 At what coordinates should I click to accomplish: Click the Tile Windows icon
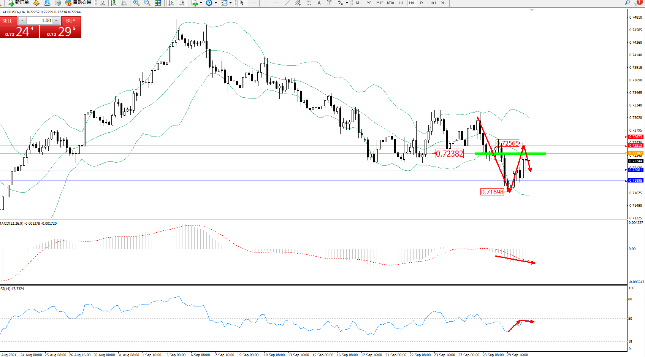(x=158, y=3)
